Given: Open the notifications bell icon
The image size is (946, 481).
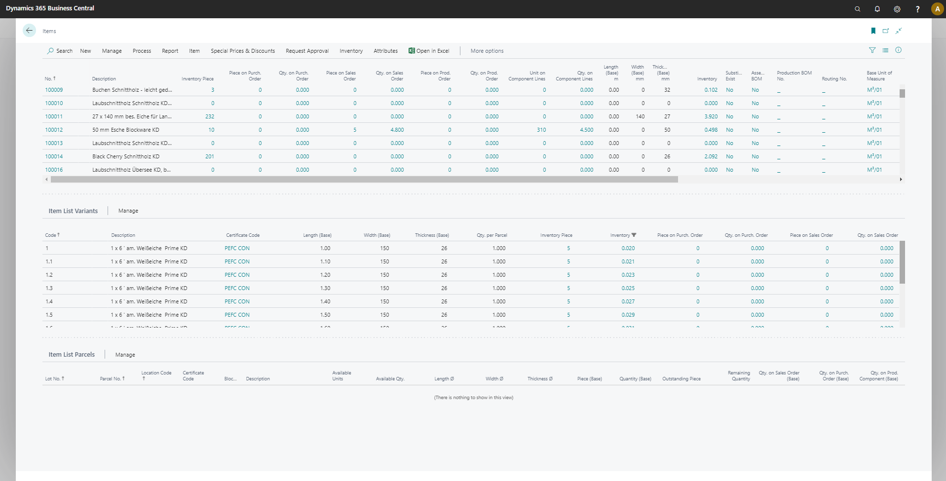Looking at the screenshot, I should (877, 9).
